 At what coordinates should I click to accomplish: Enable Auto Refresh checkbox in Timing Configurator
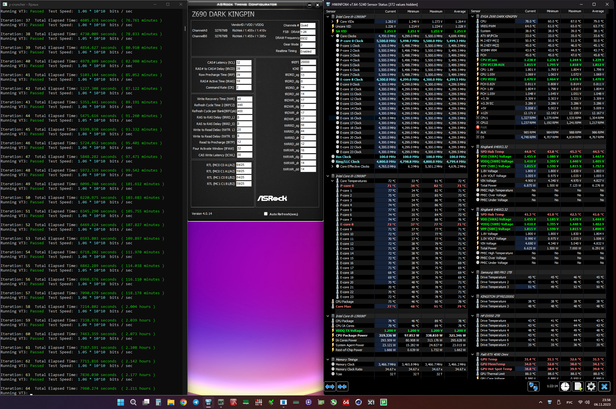pos(266,214)
